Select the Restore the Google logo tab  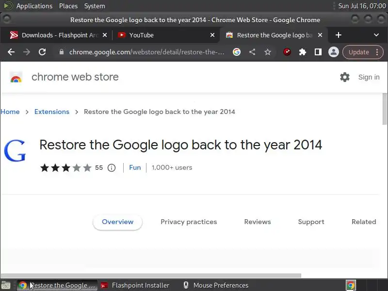(274, 35)
